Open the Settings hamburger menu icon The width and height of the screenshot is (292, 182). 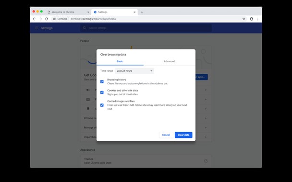[36, 28]
